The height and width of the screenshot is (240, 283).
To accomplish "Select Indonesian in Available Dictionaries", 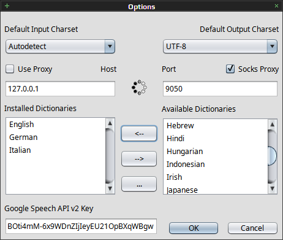I will tap(216, 165).
